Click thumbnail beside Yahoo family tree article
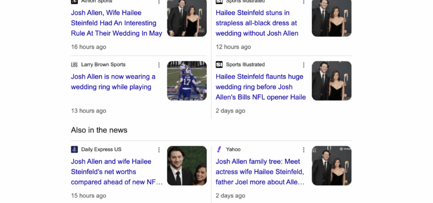This screenshot has width=433, height=203. pyautogui.click(x=332, y=166)
